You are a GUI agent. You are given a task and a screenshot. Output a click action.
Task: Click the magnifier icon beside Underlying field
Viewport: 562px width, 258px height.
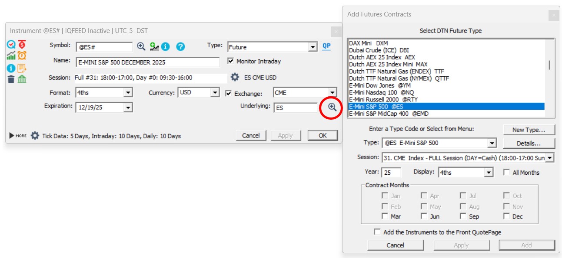click(333, 107)
